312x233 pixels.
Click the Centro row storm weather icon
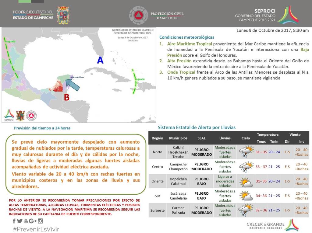click(x=246, y=167)
